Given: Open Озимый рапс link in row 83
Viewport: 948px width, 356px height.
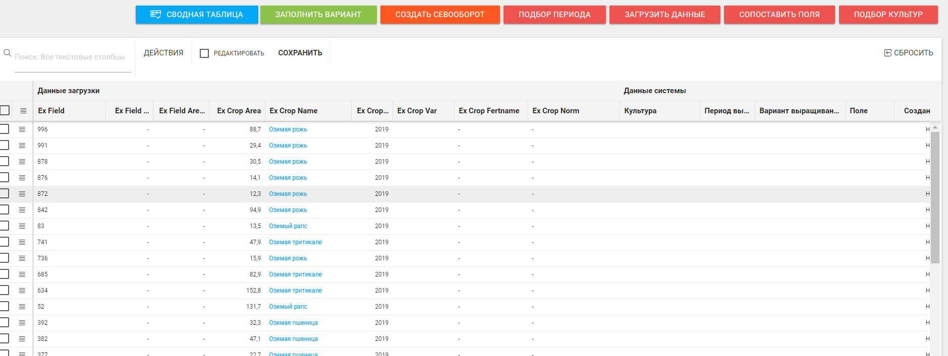Looking at the screenshot, I should click(288, 226).
